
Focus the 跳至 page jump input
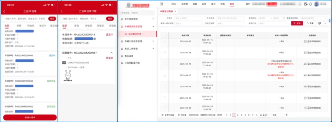pyautogui.click(x=281, y=115)
